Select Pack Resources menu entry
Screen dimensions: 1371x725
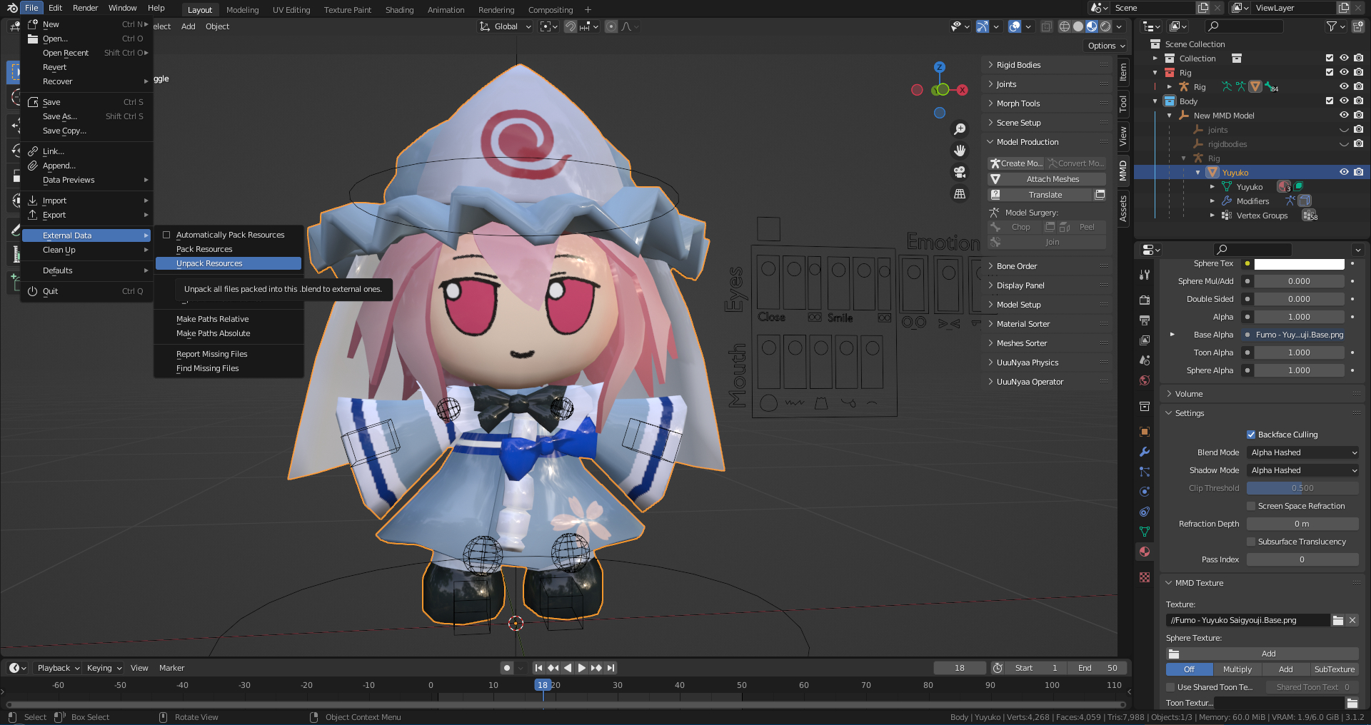coord(228,249)
